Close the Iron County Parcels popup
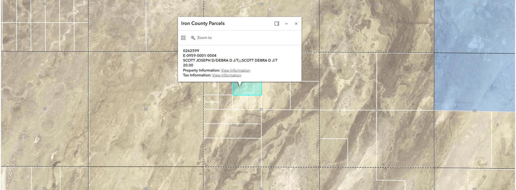Image resolution: width=516 pixels, height=190 pixels. (x=296, y=24)
